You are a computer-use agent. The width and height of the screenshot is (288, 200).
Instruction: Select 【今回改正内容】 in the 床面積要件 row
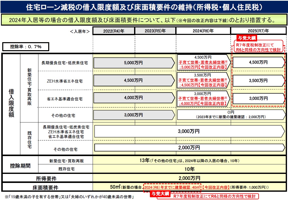tap(216, 187)
